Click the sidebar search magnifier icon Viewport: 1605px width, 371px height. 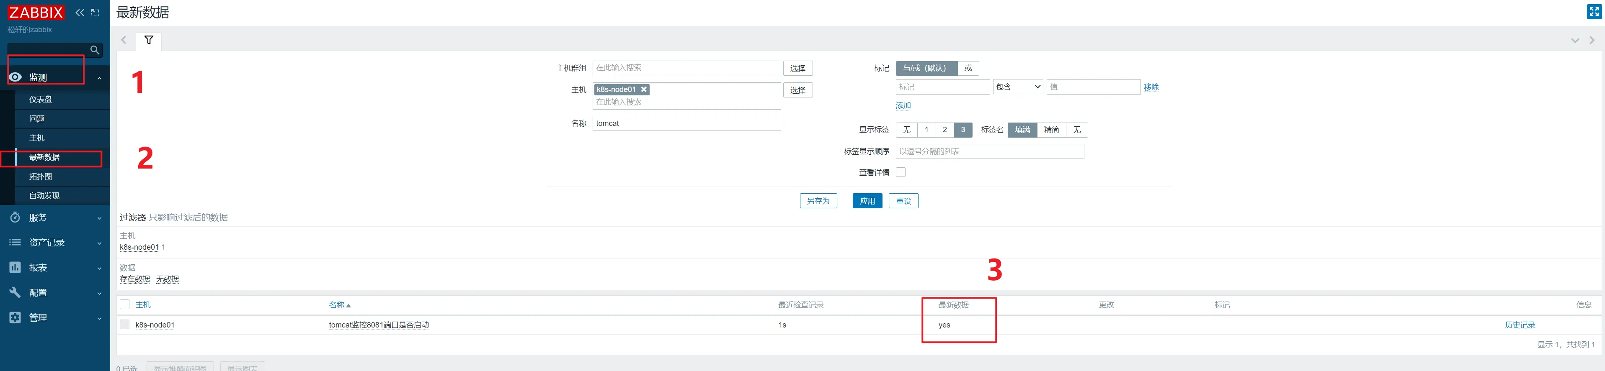click(95, 50)
